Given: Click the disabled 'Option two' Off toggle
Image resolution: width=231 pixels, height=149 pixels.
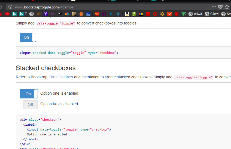Looking at the screenshot, I should pyautogui.click(x=29, y=104).
